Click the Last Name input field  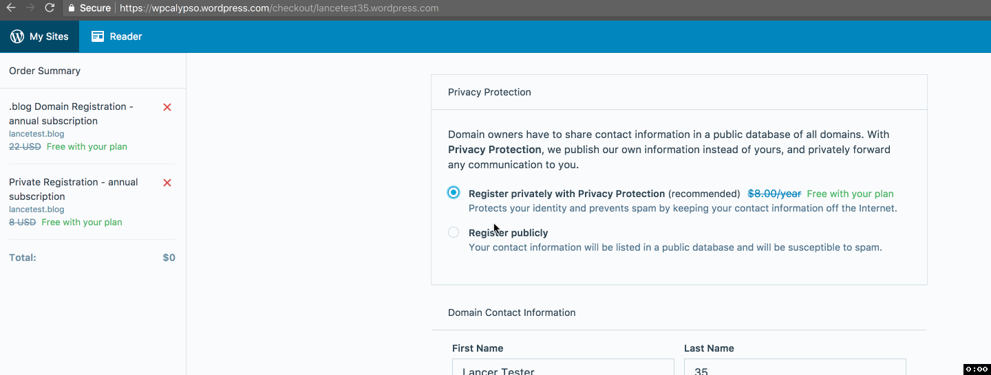(795, 367)
